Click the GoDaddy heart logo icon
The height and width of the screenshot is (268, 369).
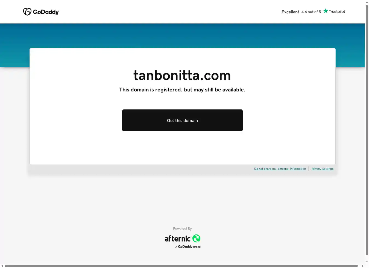pos(27,12)
